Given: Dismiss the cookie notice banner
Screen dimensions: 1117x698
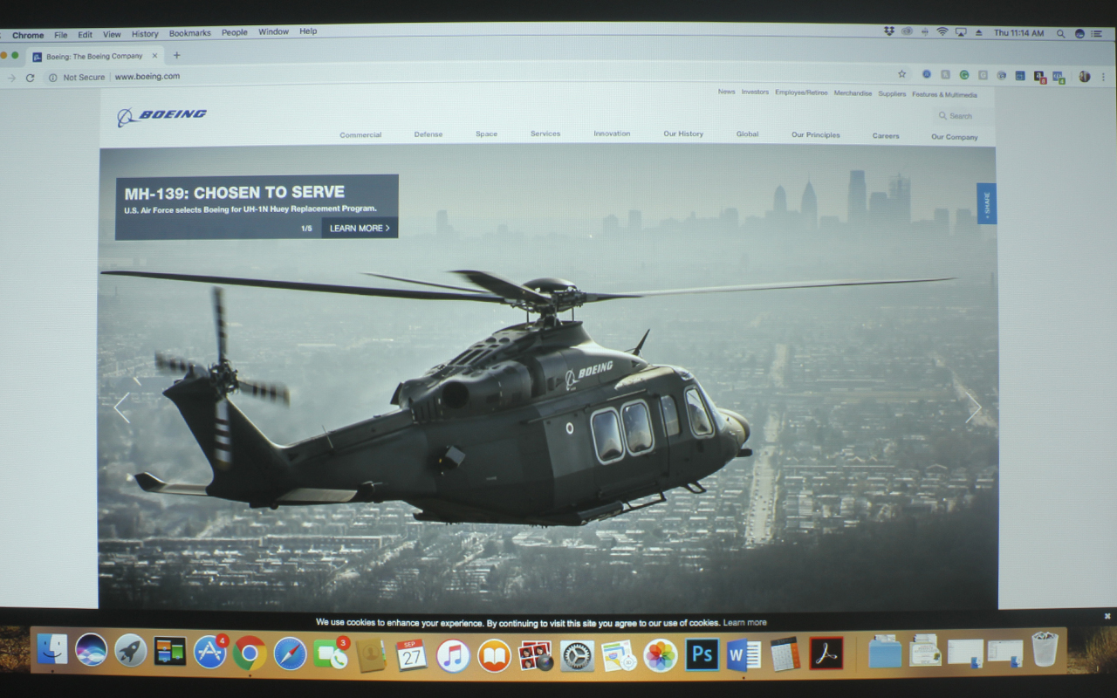Looking at the screenshot, I should pos(1107,616).
